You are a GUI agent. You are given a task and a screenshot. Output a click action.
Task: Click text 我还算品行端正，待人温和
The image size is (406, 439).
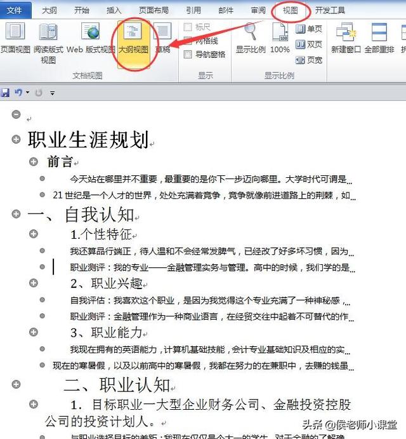122,251
